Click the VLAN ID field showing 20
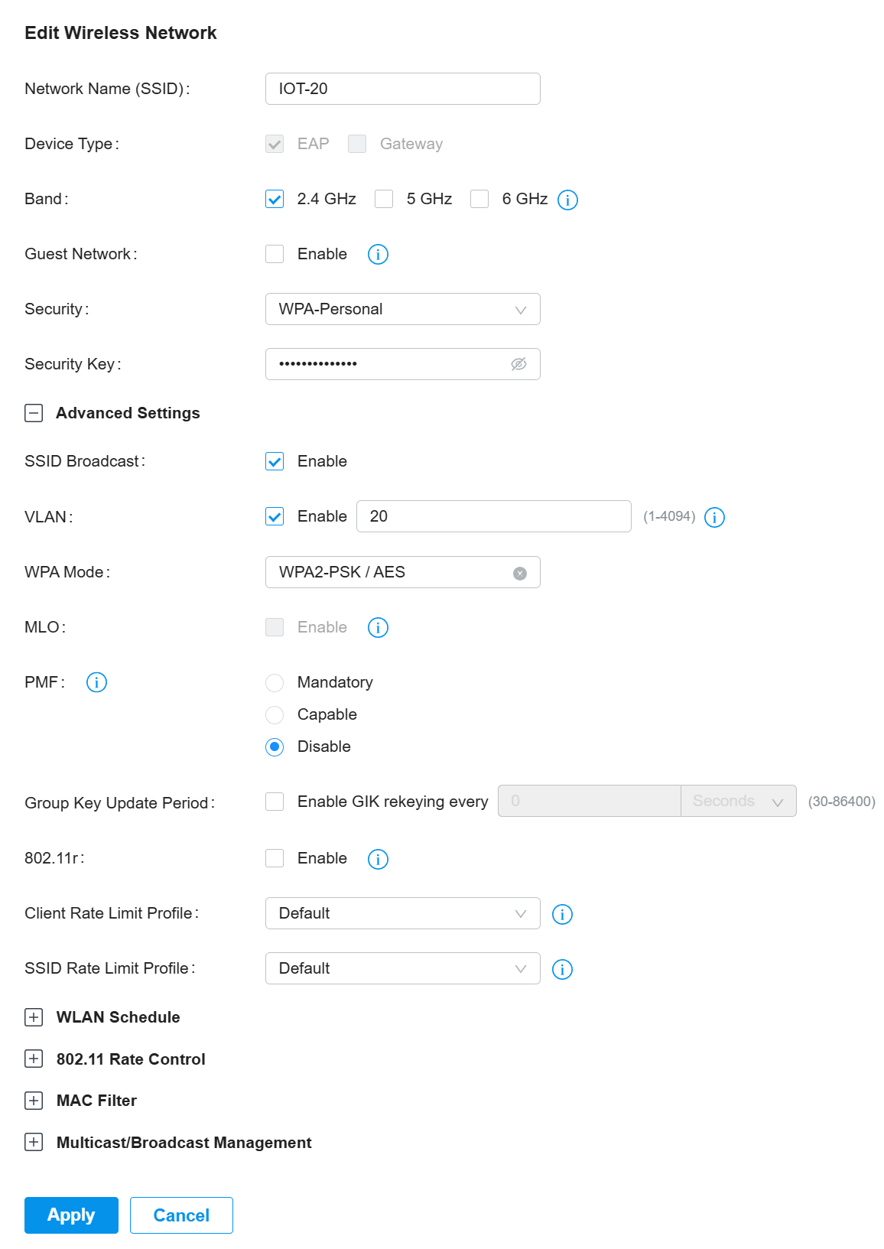The width and height of the screenshot is (884, 1249). click(x=494, y=516)
